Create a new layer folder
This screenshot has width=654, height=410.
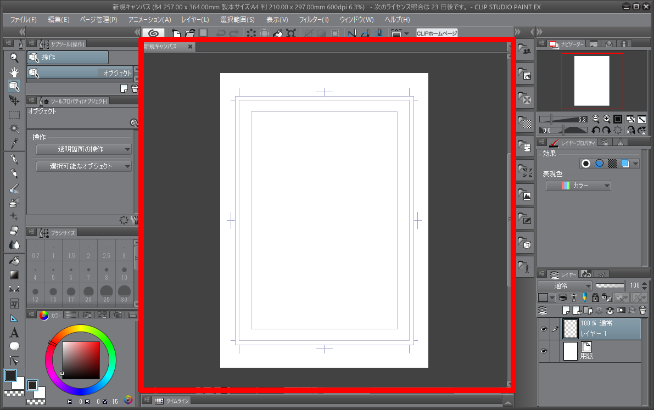coord(588,310)
